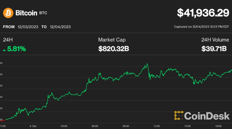This screenshot has height=129, width=232.
Task: Click the red segment at chart start
Action: tap(3, 119)
